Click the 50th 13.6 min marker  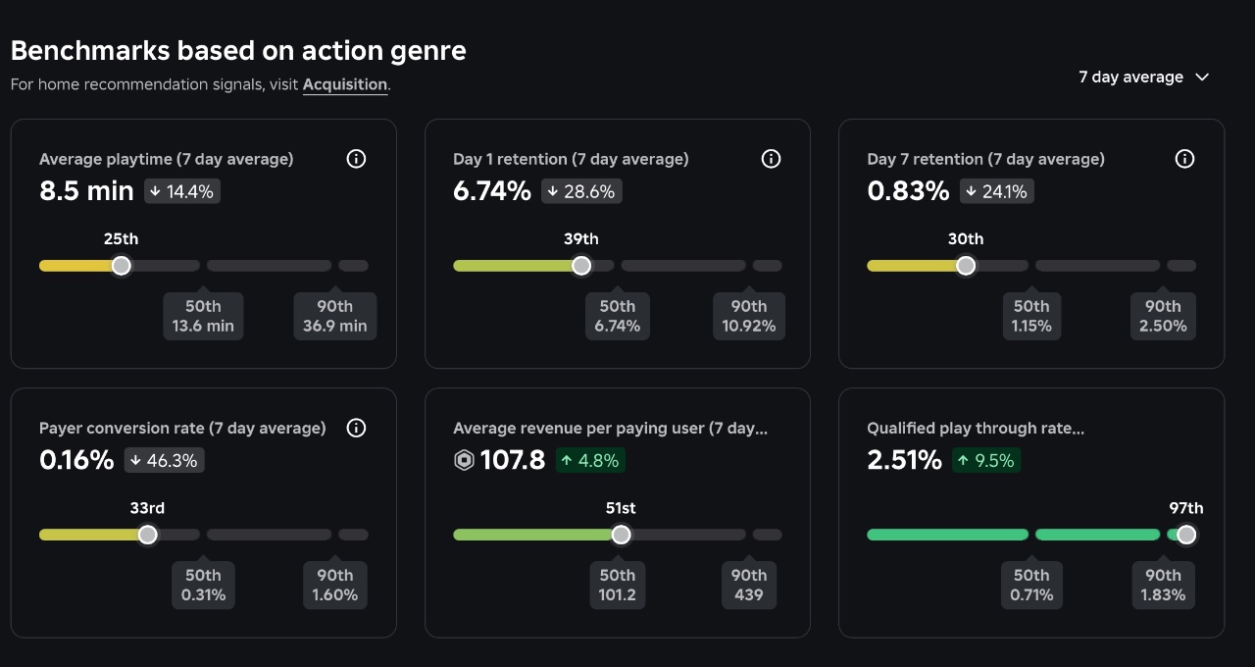tap(203, 316)
